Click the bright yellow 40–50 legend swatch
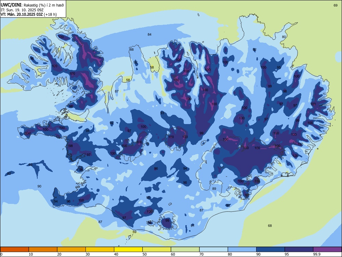 tap(128, 249)
